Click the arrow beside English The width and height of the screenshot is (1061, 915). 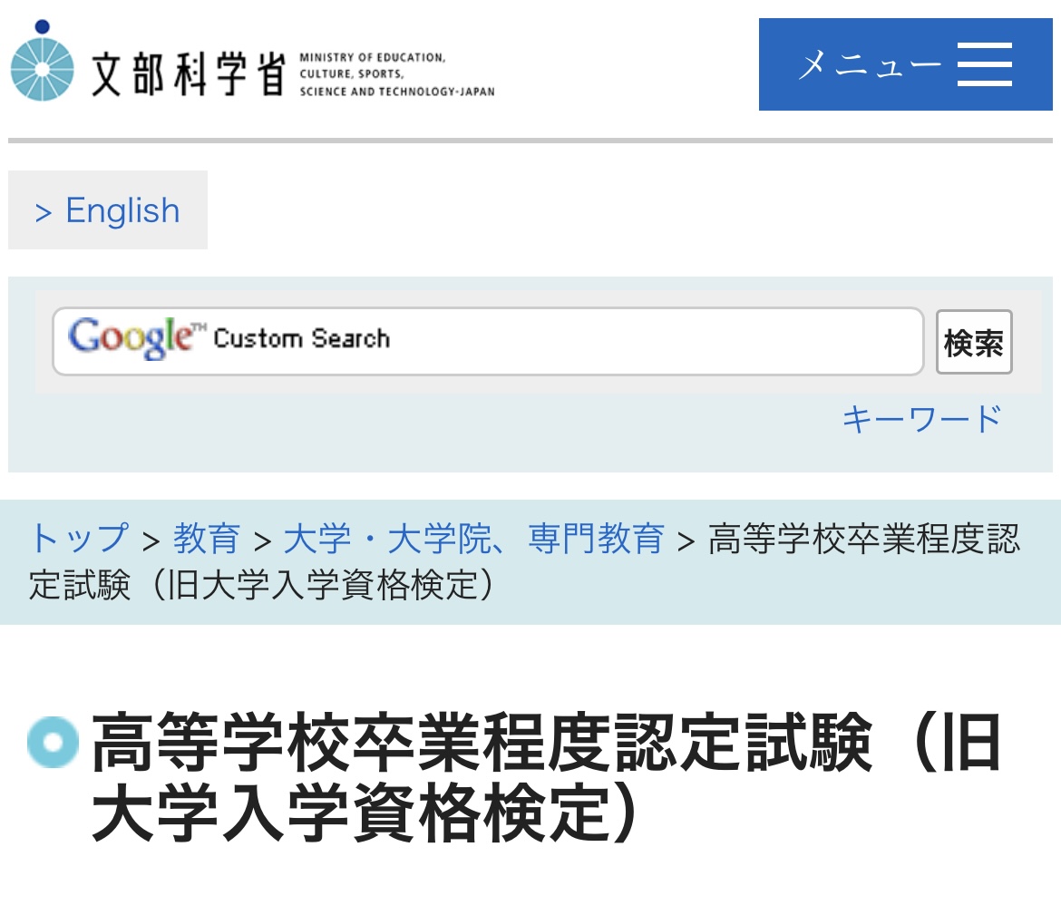(x=43, y=212)
